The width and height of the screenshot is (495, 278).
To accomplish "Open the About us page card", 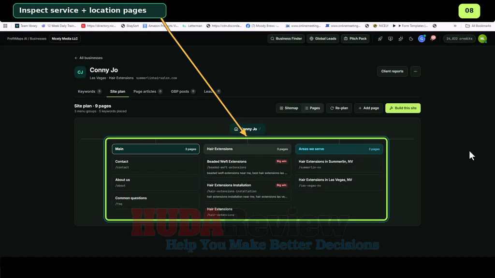I will coord(156,182).
